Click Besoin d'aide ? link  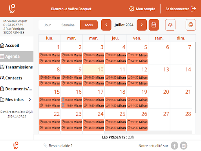[x=60, y=146]
